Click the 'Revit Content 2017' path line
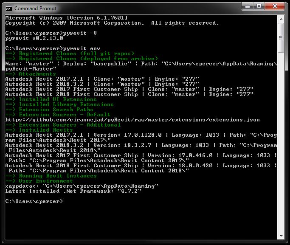This screenshot has width=290, height=245. (x=99, y=161)
